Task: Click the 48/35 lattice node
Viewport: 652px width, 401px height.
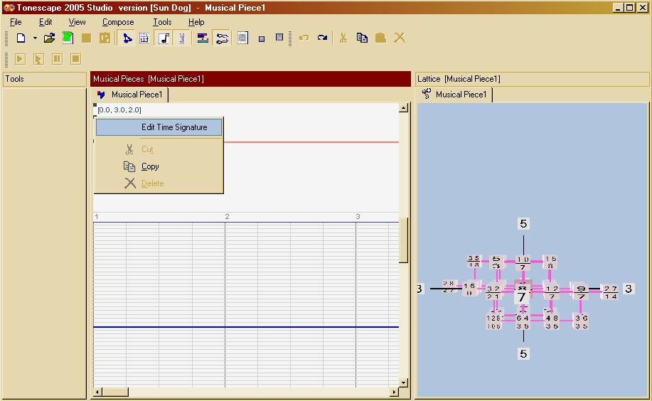Action: 552,321
